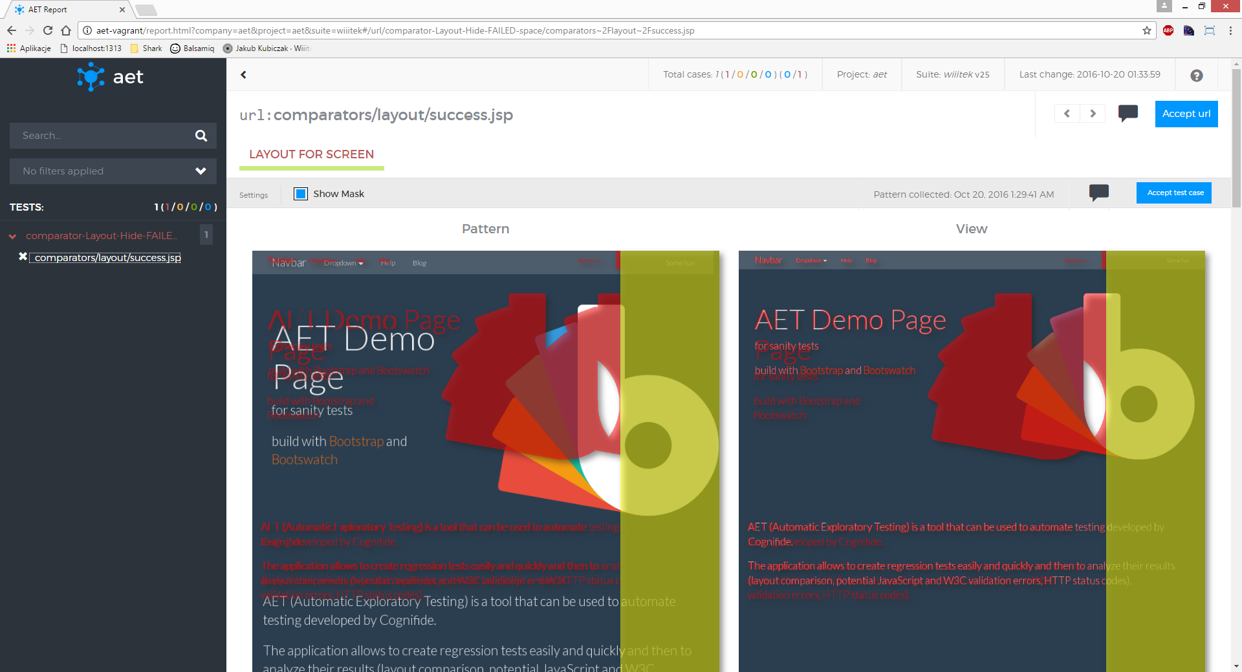Click the aet logo in sidebar

[111, 77]
